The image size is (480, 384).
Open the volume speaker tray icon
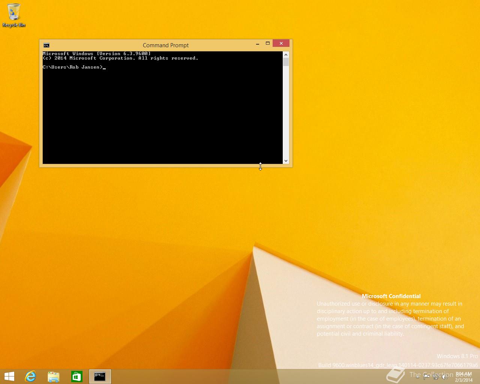pyautogui.click(x=445, y=377)
